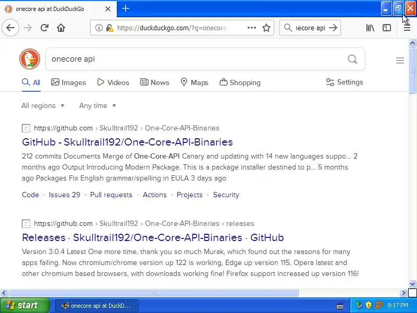The width and height of the screenshot is (417, 313).
Task: Select onecore api taskbar window button
Action: (97, 306)
